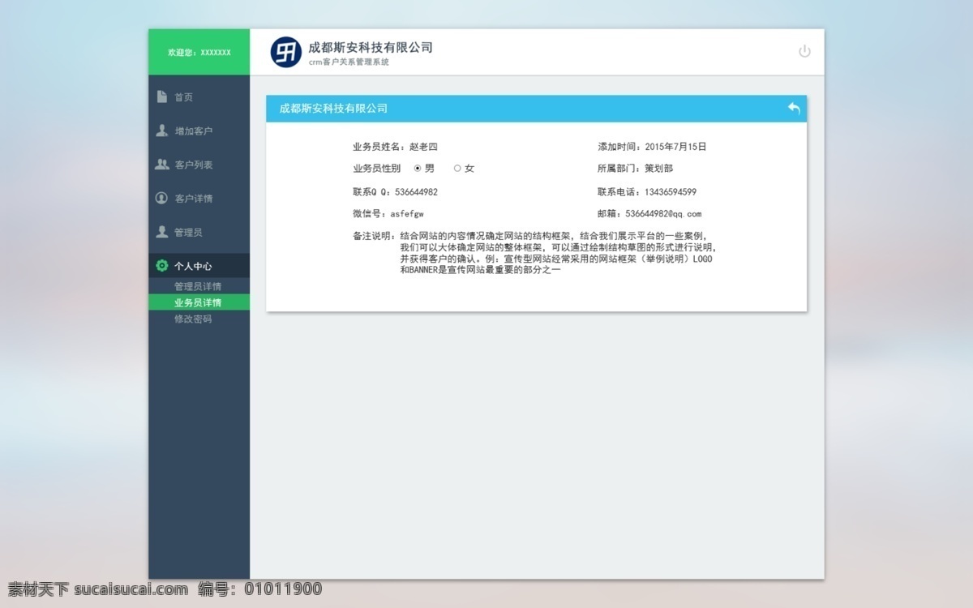The height and width of the screenshot is (608, 973).
Task: Select the 男 radio button
Action: (x=418, y=169)
